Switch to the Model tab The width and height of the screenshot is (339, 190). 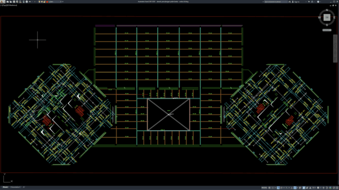[5, 187]
